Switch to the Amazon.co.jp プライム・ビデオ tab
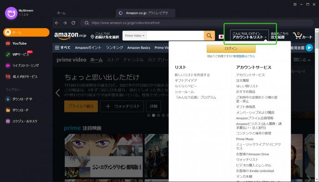 pos(145,13)
